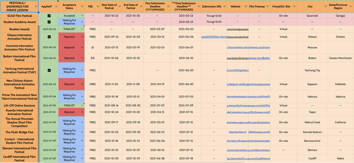Open filter for the Applied? column

56,6
